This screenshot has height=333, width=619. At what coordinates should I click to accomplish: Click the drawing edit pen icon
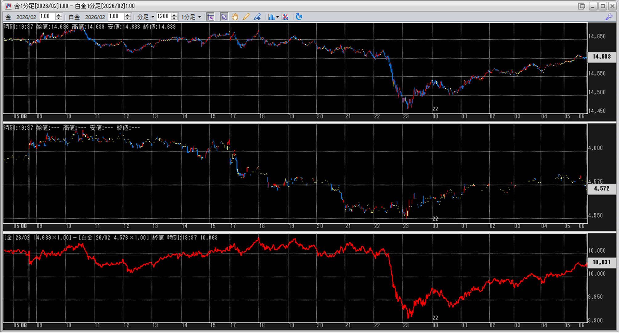pos(257,17)
